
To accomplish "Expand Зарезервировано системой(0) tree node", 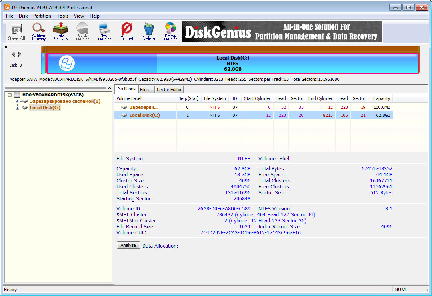I will [17, 101].
